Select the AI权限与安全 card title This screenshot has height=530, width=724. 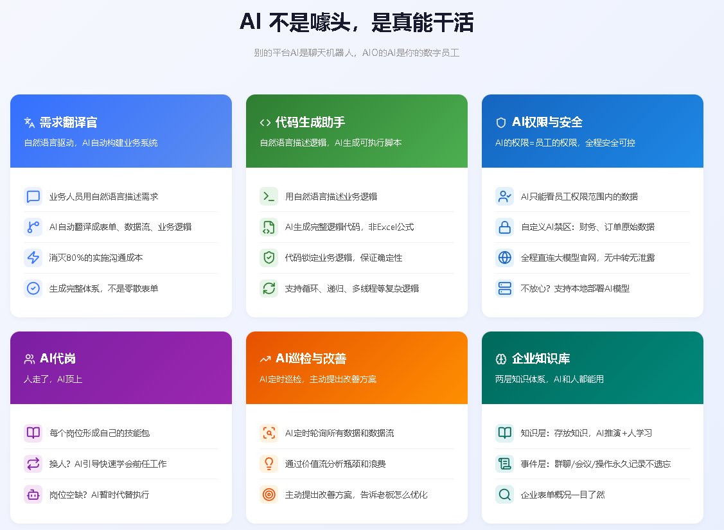pos(547,122)
